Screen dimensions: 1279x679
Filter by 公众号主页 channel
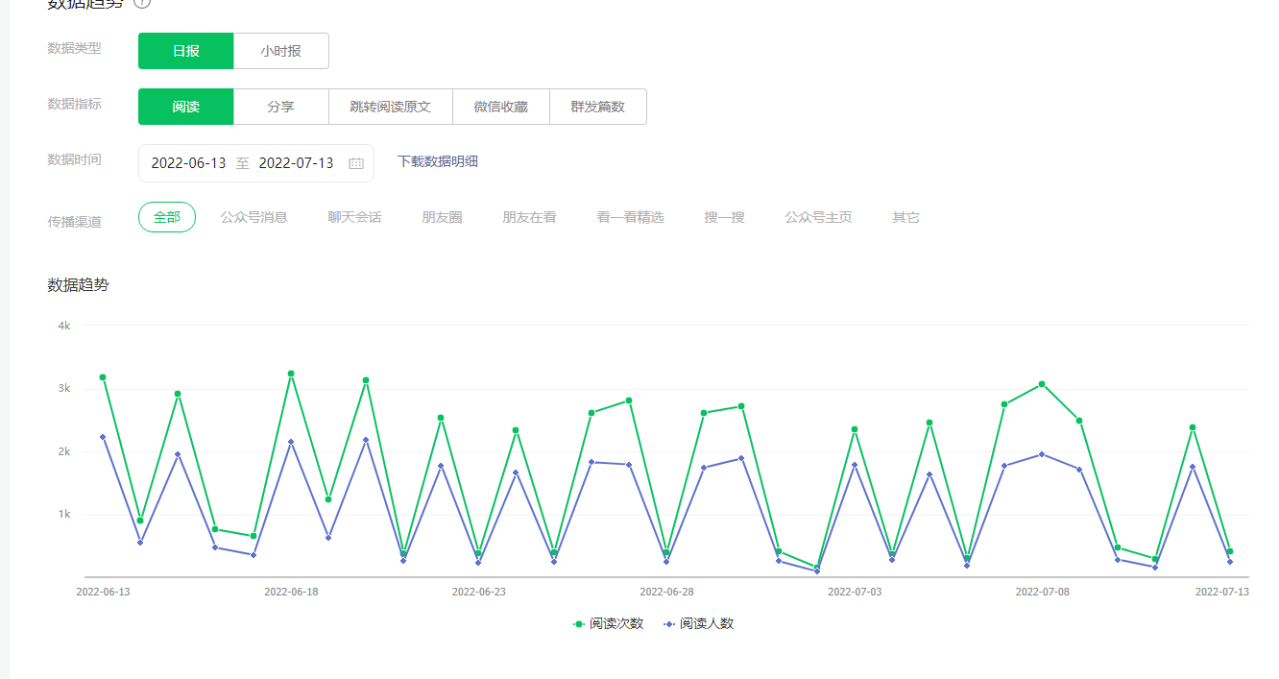click(x=819, y=217)
